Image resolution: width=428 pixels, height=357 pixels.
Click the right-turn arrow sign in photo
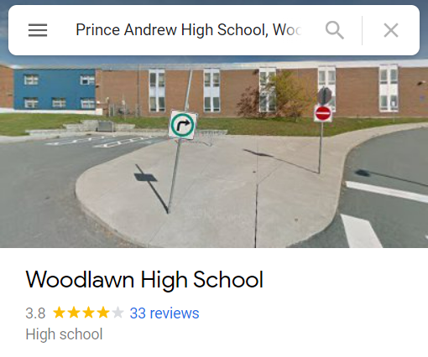tap(183, 125)
